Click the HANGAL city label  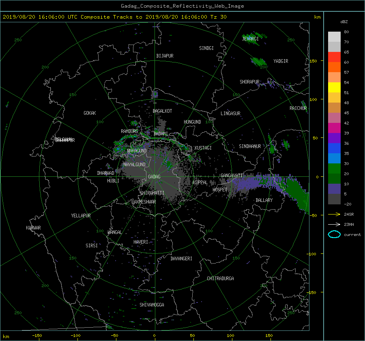(x=114, y=232)
